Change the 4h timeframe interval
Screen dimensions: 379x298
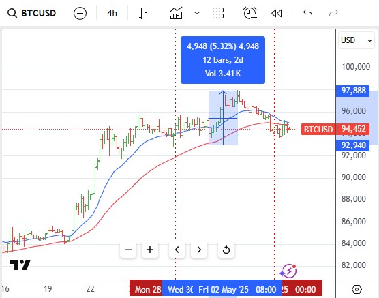pyautogui.click(x=112, y=13)
